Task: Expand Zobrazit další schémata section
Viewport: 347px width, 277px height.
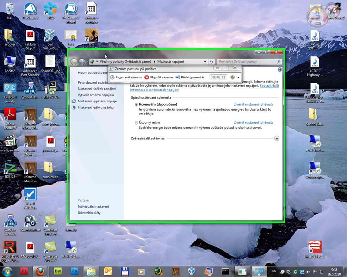Action: click(277, 138)
